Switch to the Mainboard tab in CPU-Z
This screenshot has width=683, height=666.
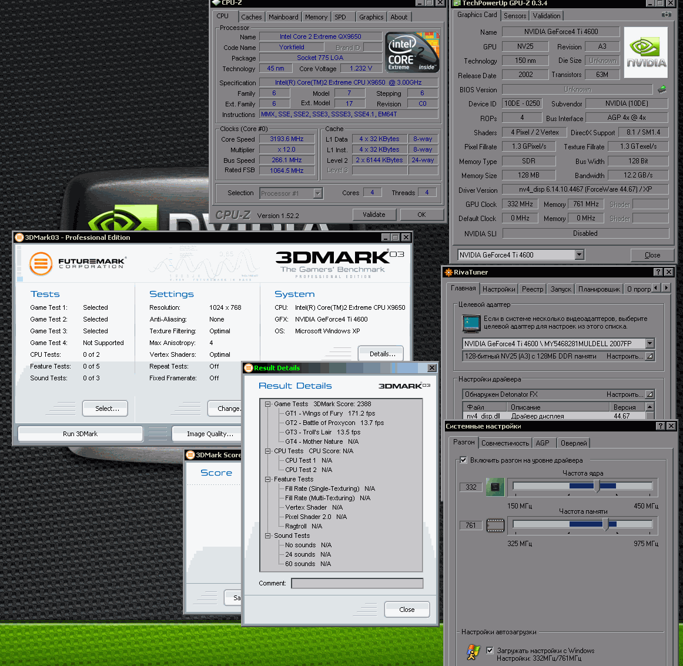pyautogui.click(x=283, y=17)
